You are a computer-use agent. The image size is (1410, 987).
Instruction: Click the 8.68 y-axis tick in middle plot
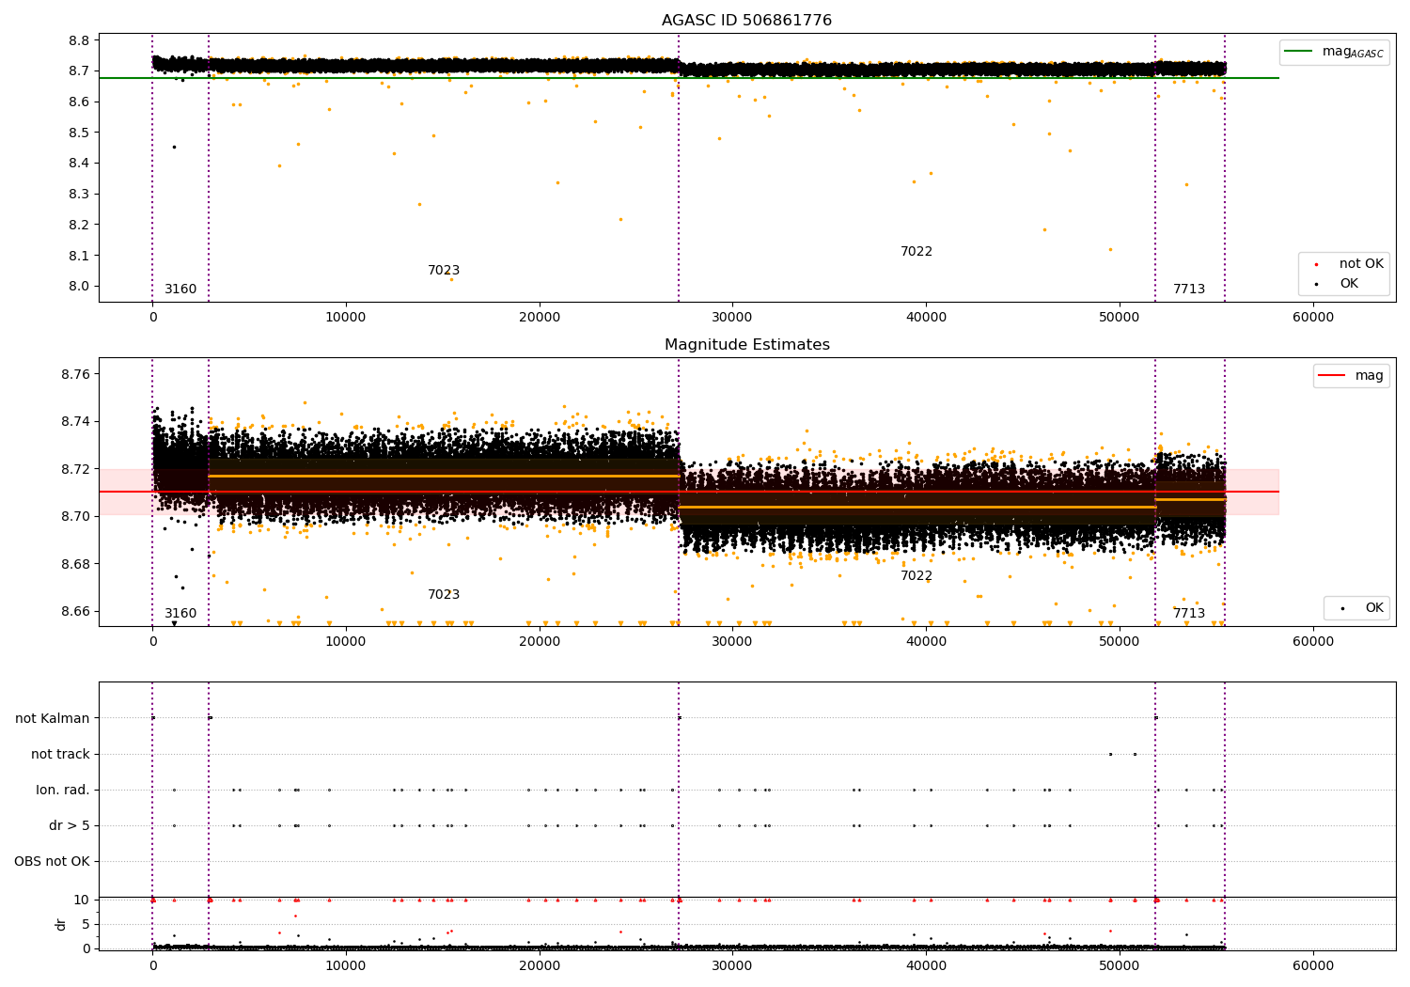(75, 564)
